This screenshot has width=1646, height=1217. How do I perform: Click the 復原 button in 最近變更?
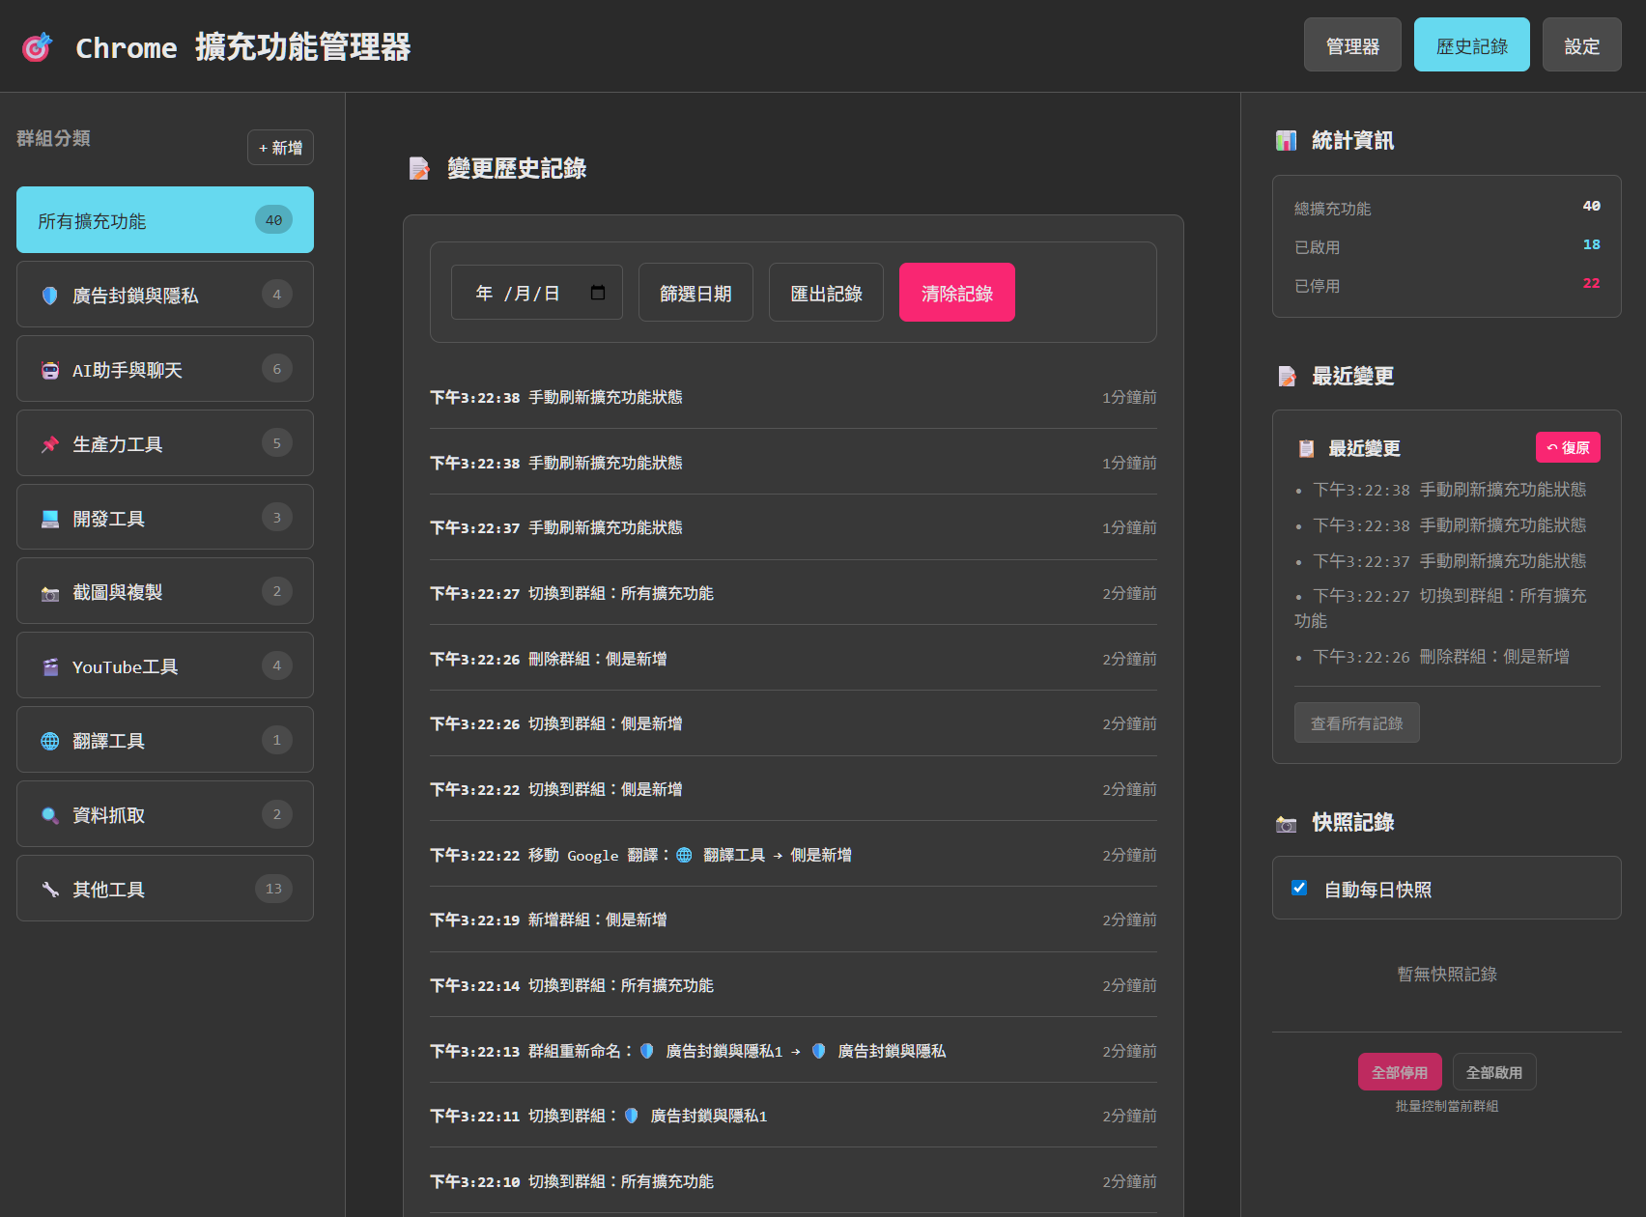(1567, 447)
